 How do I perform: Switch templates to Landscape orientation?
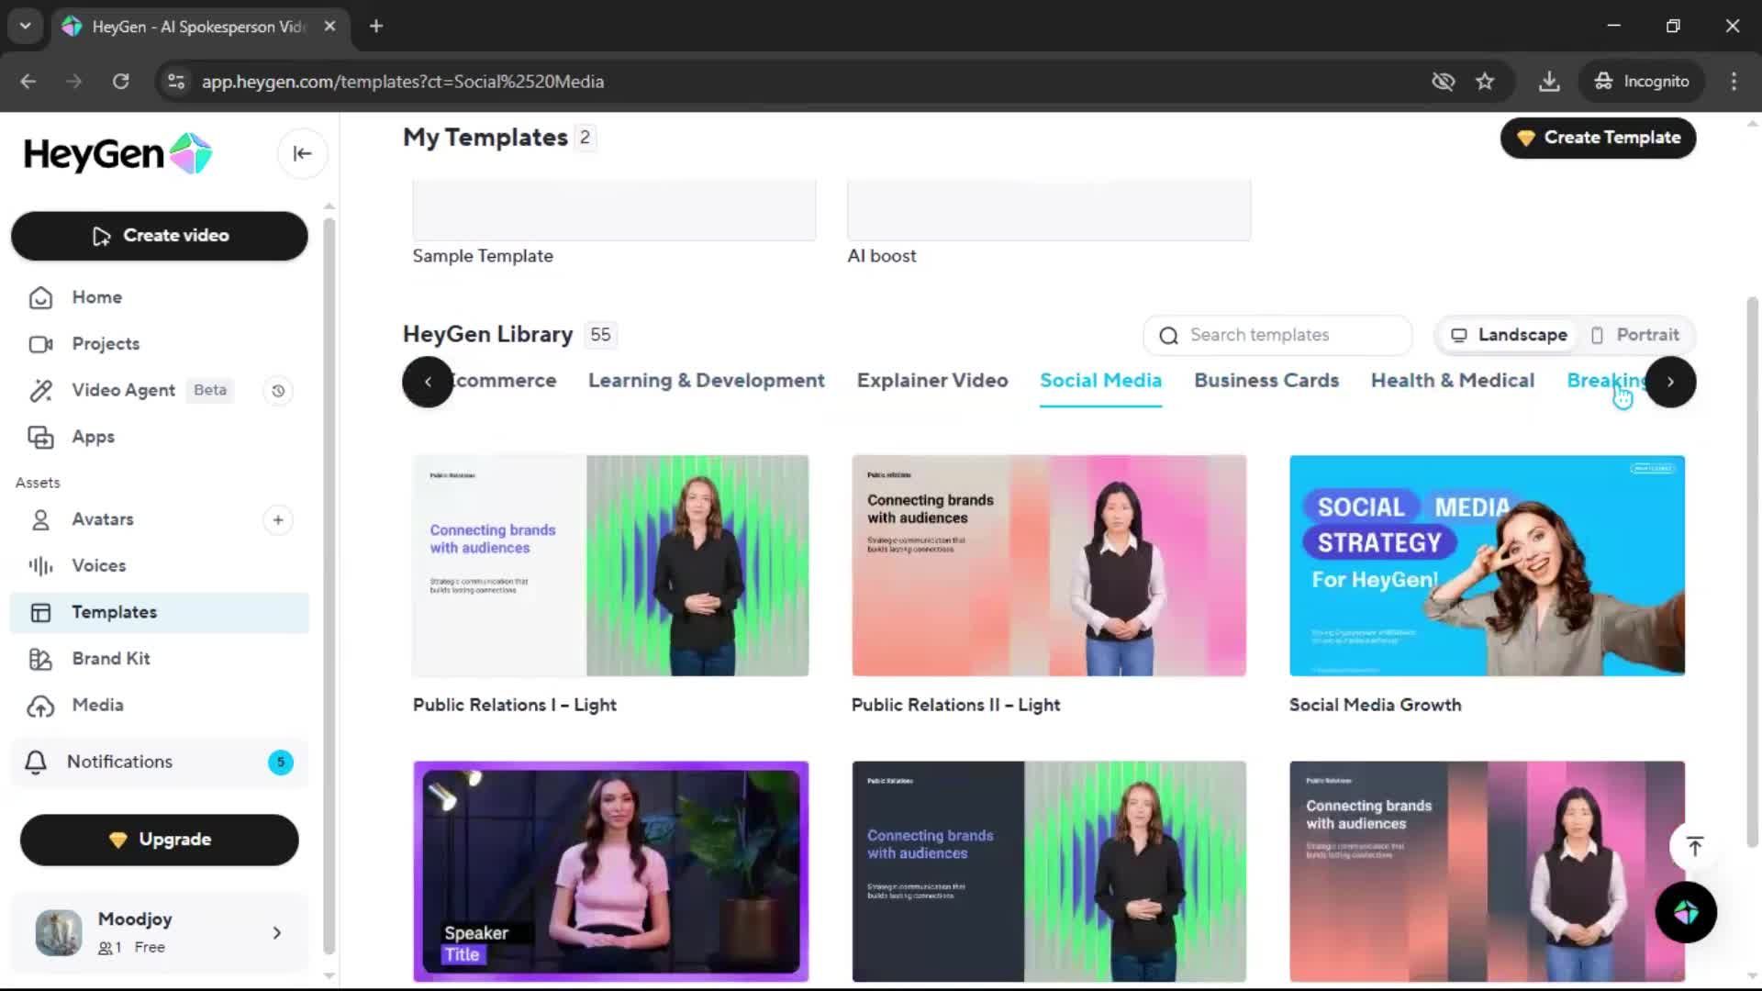1509,335
